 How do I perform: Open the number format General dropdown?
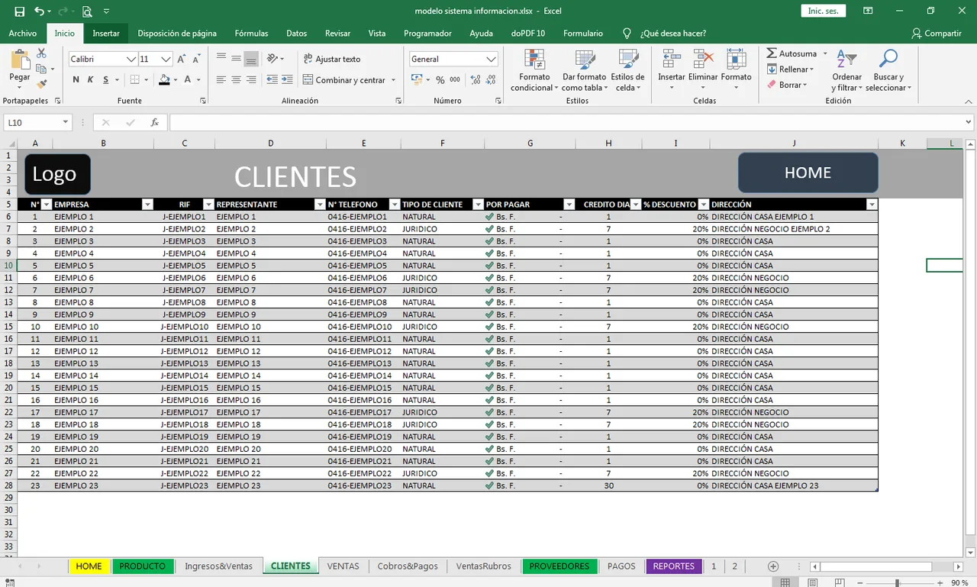[492, 59]
